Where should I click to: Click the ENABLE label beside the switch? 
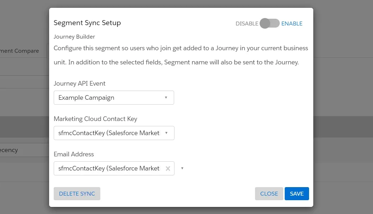[292, 24]
